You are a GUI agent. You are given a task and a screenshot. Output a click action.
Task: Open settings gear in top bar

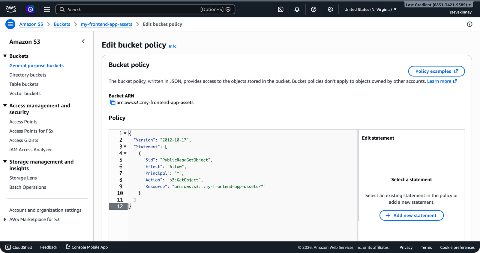point(330,9)
